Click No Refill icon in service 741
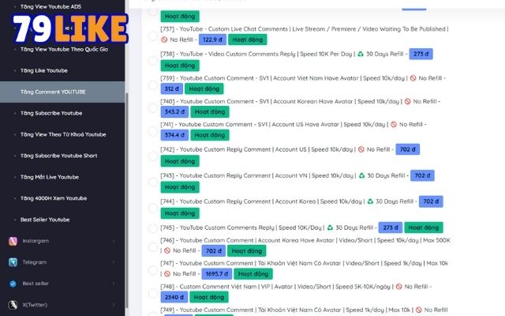The width and height of the screenshot is (505, 316). click(x=394, y=125)
